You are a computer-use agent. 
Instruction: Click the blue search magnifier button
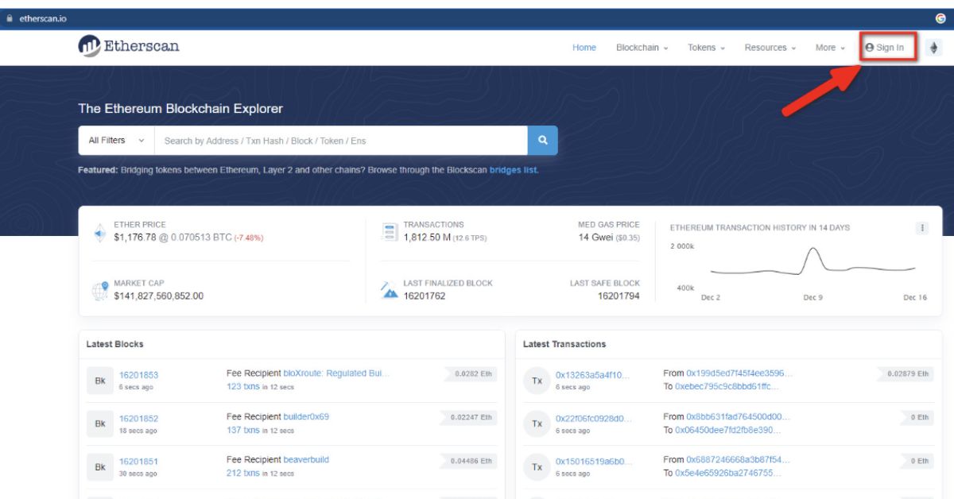point(543,141)
